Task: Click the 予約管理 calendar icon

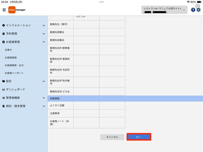Action: coord(3,34)
